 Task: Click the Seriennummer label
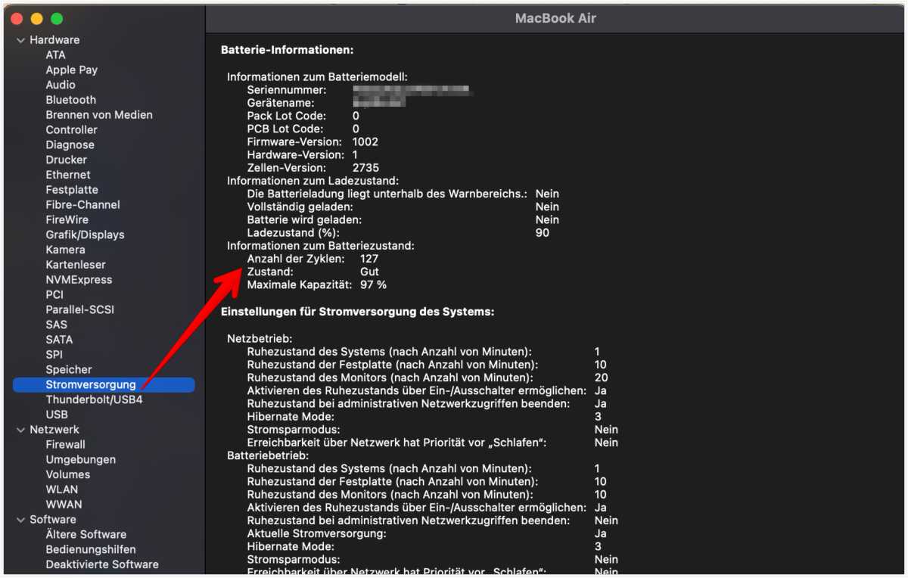tap(287, 90)
